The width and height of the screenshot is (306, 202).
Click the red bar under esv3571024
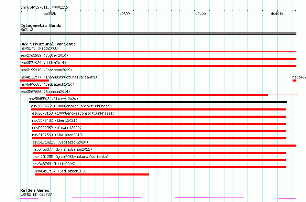(158, 66)
